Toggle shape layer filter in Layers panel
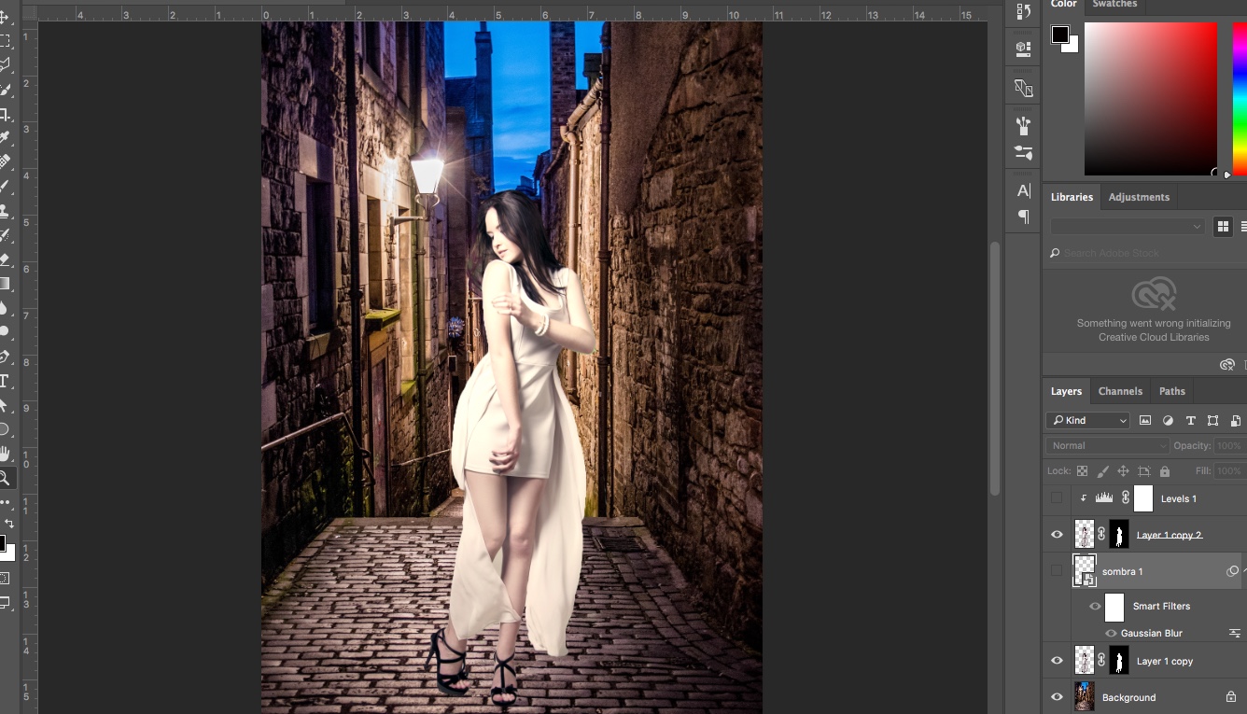Image resolution: width=1247 pixels, height=714 pixels. (x=1212, y=420)
